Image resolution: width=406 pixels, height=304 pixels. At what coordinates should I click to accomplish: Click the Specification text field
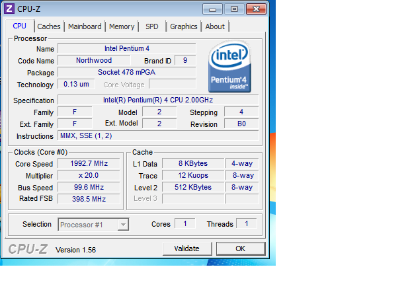pos(158,100)
